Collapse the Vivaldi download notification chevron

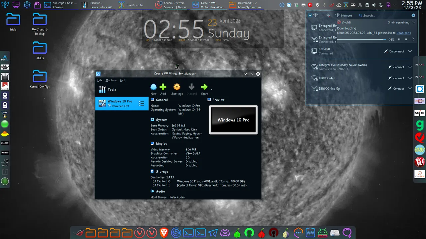tap(413, 22)
